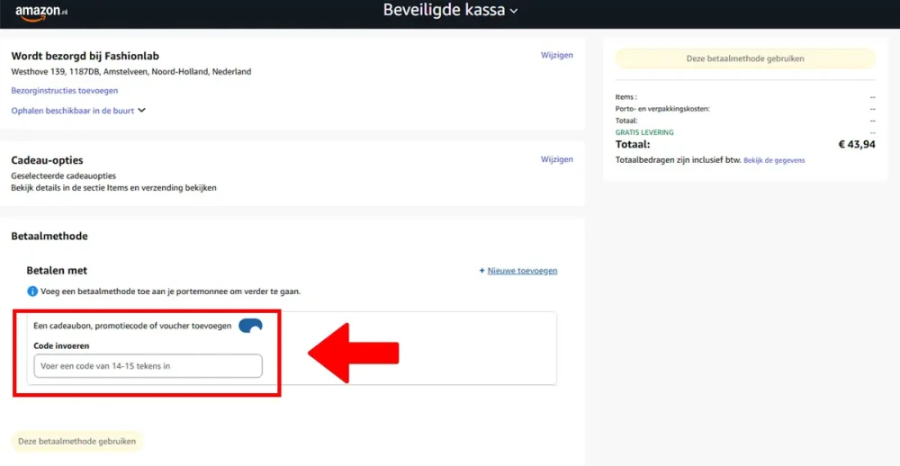Click the Cadeau-opties section heading
The height and width of the screenshot is (466, 900).
tap(47, 160)
